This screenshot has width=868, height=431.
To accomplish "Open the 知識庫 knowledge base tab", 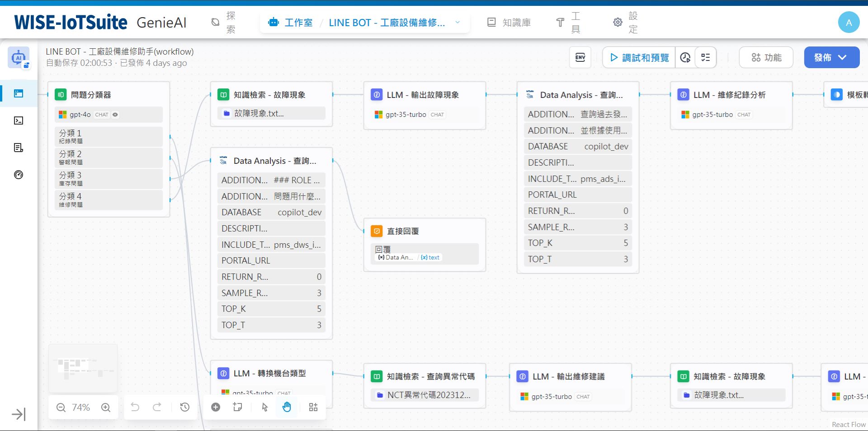I will click(x=509, y=23).
